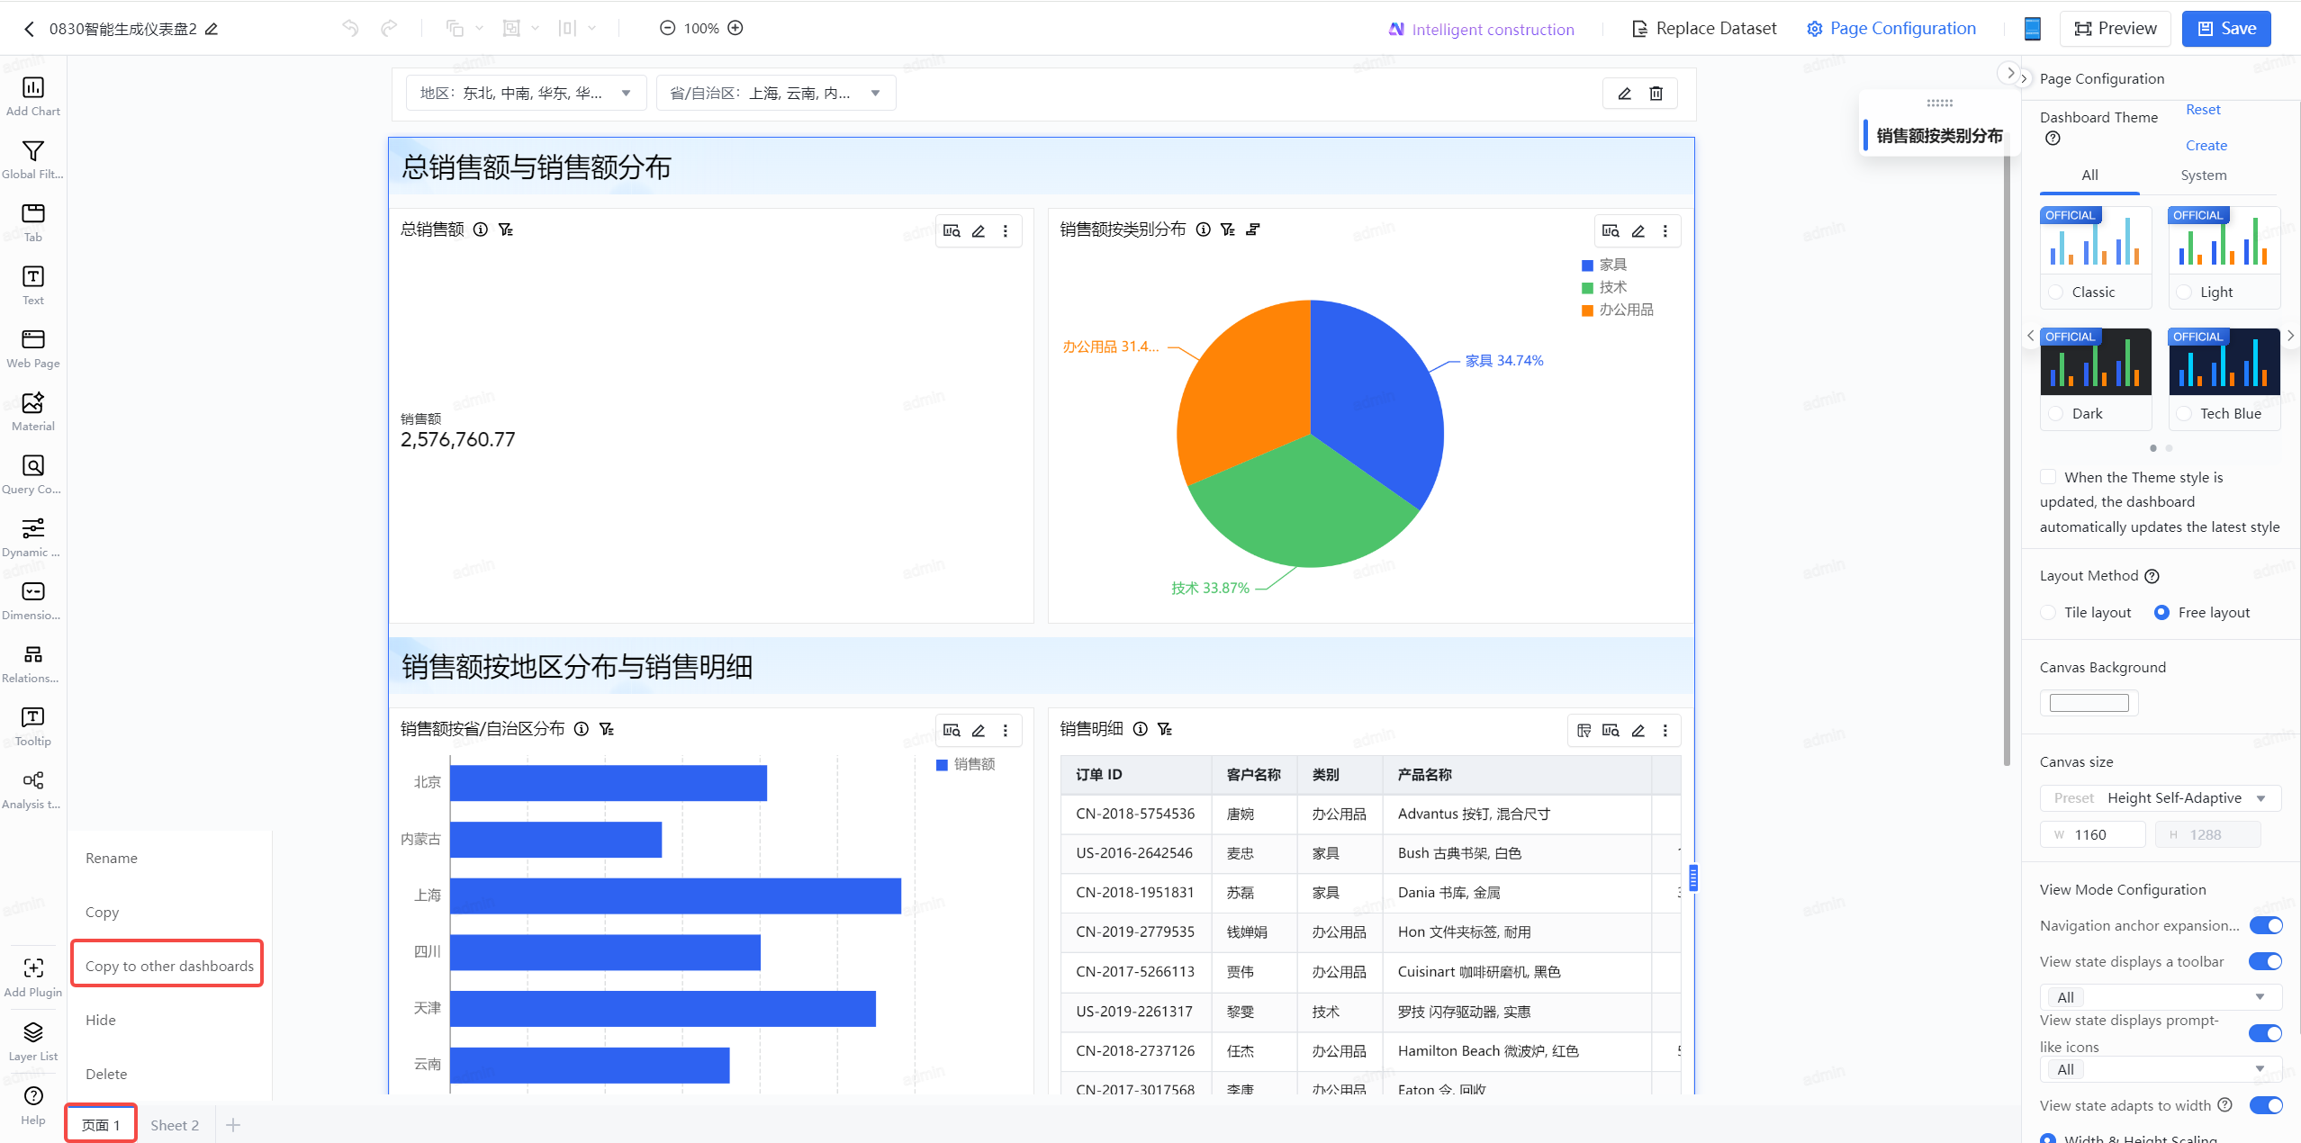Choose Delete from the context menu

point(106,1074)
